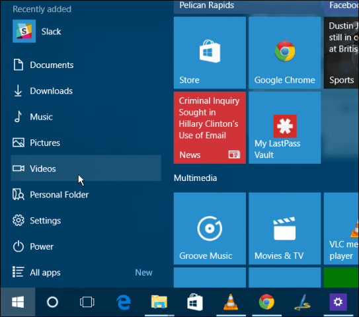Click the Videos camera icon
The height and width of the screenshot is (317, 359).
point(19,168)
